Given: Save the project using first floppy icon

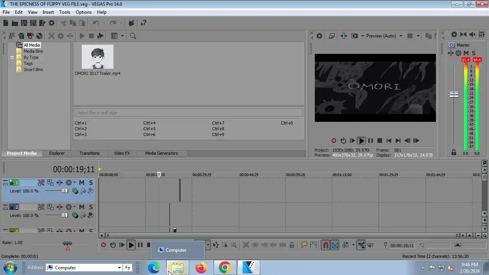Looking at the screenshot, I should (x=24, y=23).
